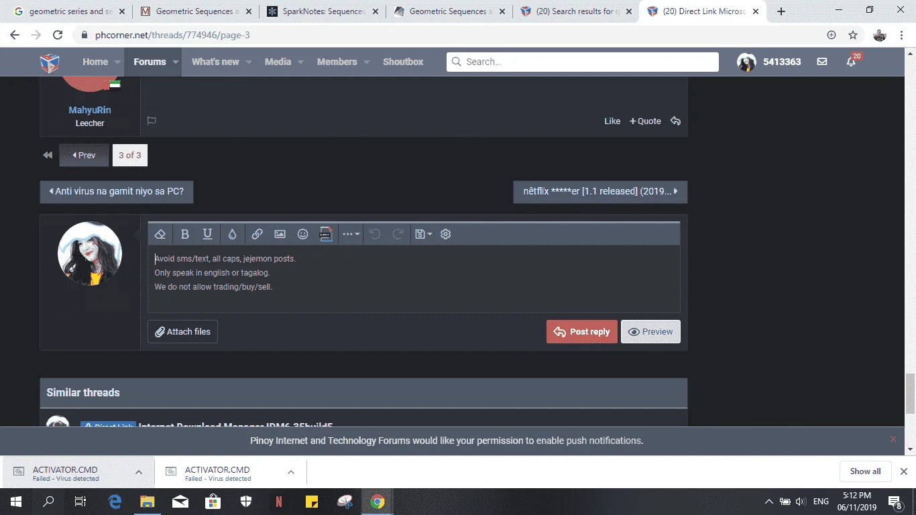Quote MahyuRin's post
916x515 pixels.
click(645, 121)
